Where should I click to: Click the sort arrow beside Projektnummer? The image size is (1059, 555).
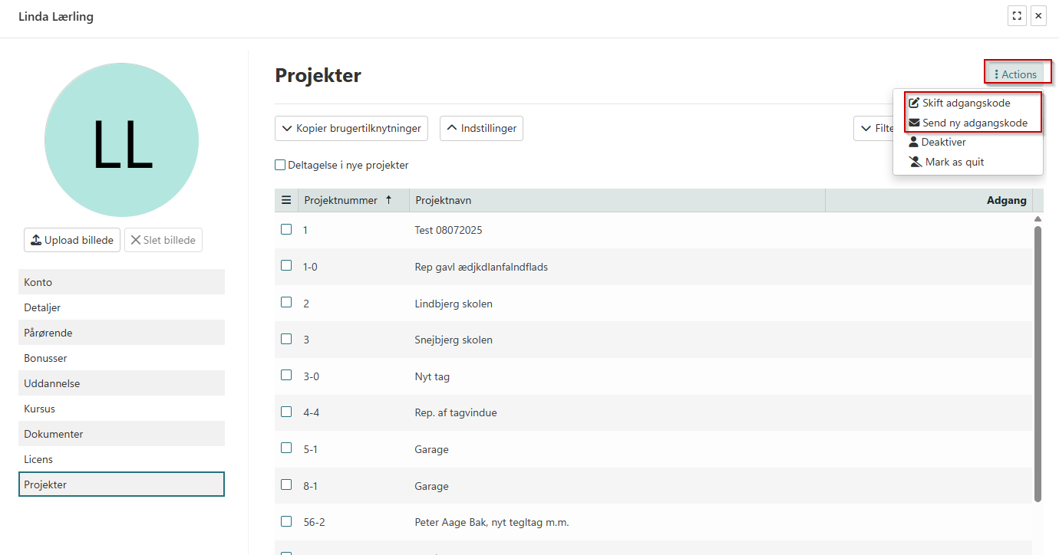pos(388,200)
